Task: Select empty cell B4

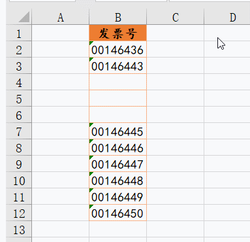Action: 118,82
